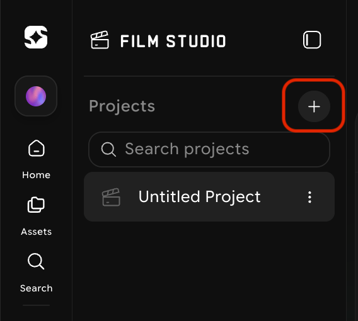Image resolution: width=358 pixels, height=321 pixels.
Task: Click the Untitled Project name text
Action: coord(199,197)
